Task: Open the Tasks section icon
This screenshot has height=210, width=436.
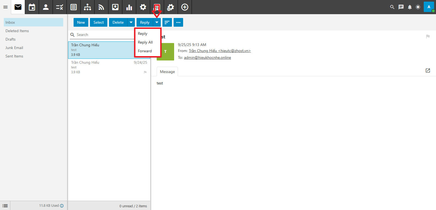Action: [60, 7]
